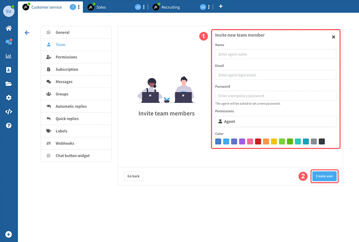Image resolution: width=359 pixels, height=242 pixels.
Task: Open the contacts book icon
Action: click(9, 70)
